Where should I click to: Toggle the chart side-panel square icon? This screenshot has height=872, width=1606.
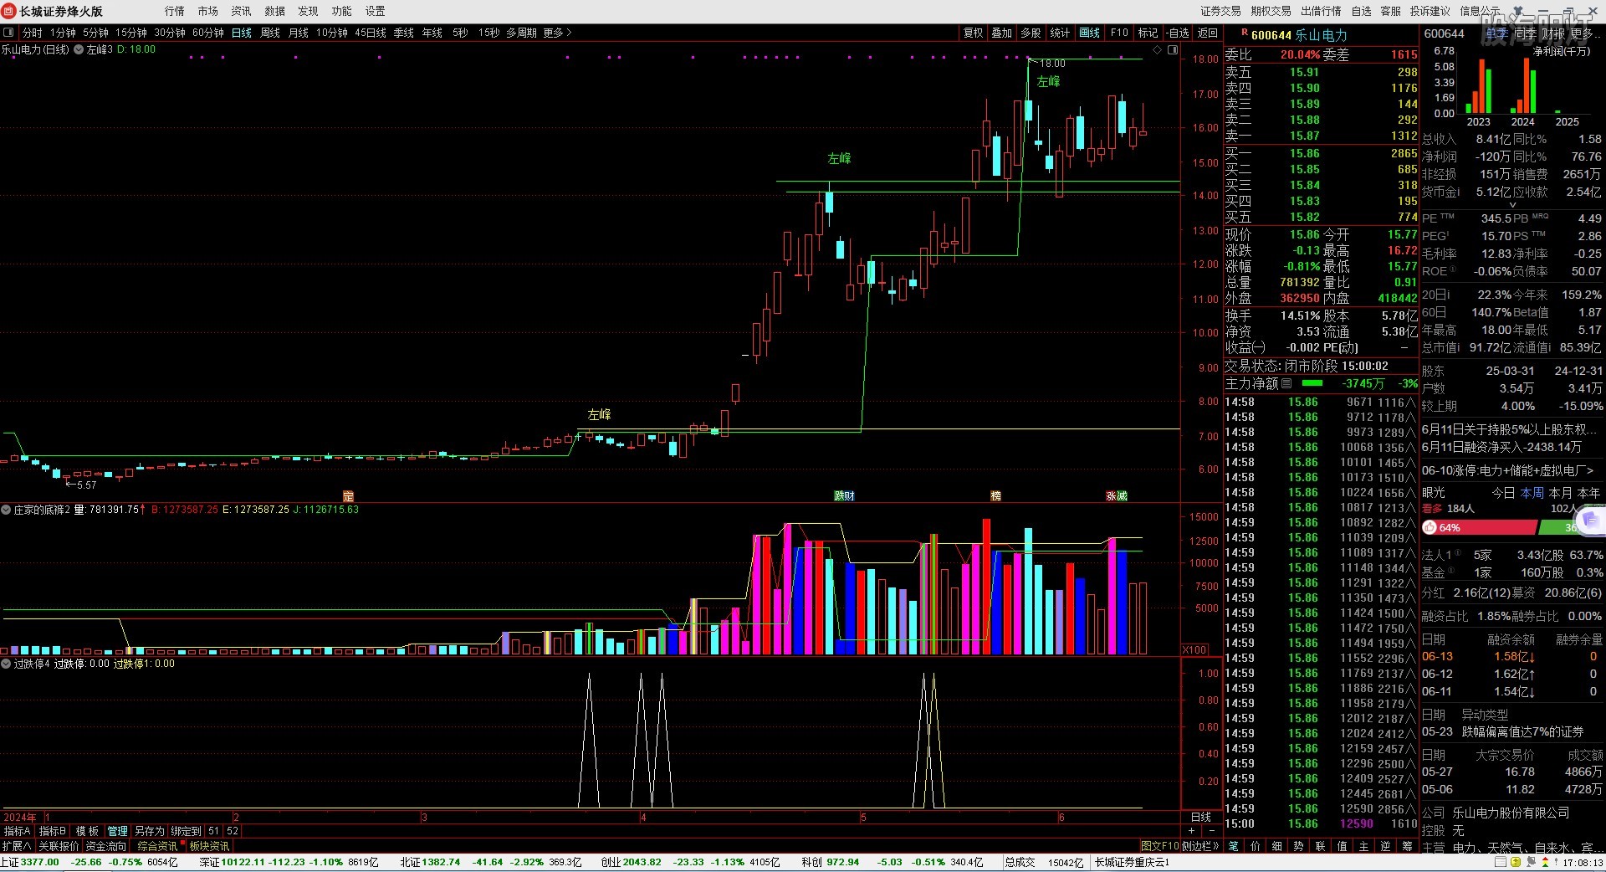tap(1173, 50)
